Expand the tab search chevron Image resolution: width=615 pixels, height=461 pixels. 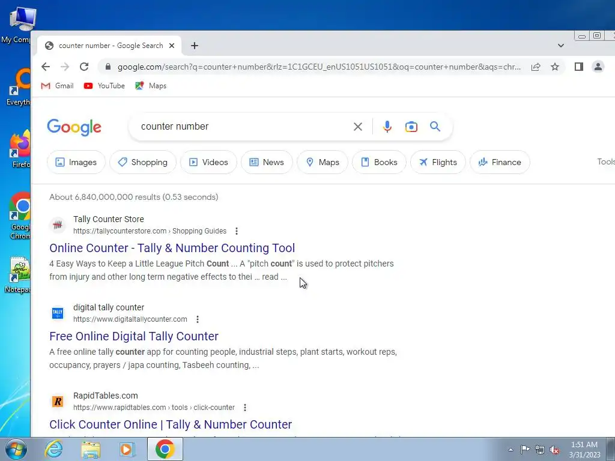coord(561,46)
